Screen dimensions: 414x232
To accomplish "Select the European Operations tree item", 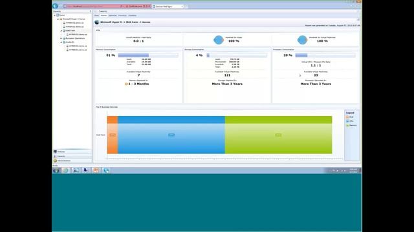I will click(75, 39).
